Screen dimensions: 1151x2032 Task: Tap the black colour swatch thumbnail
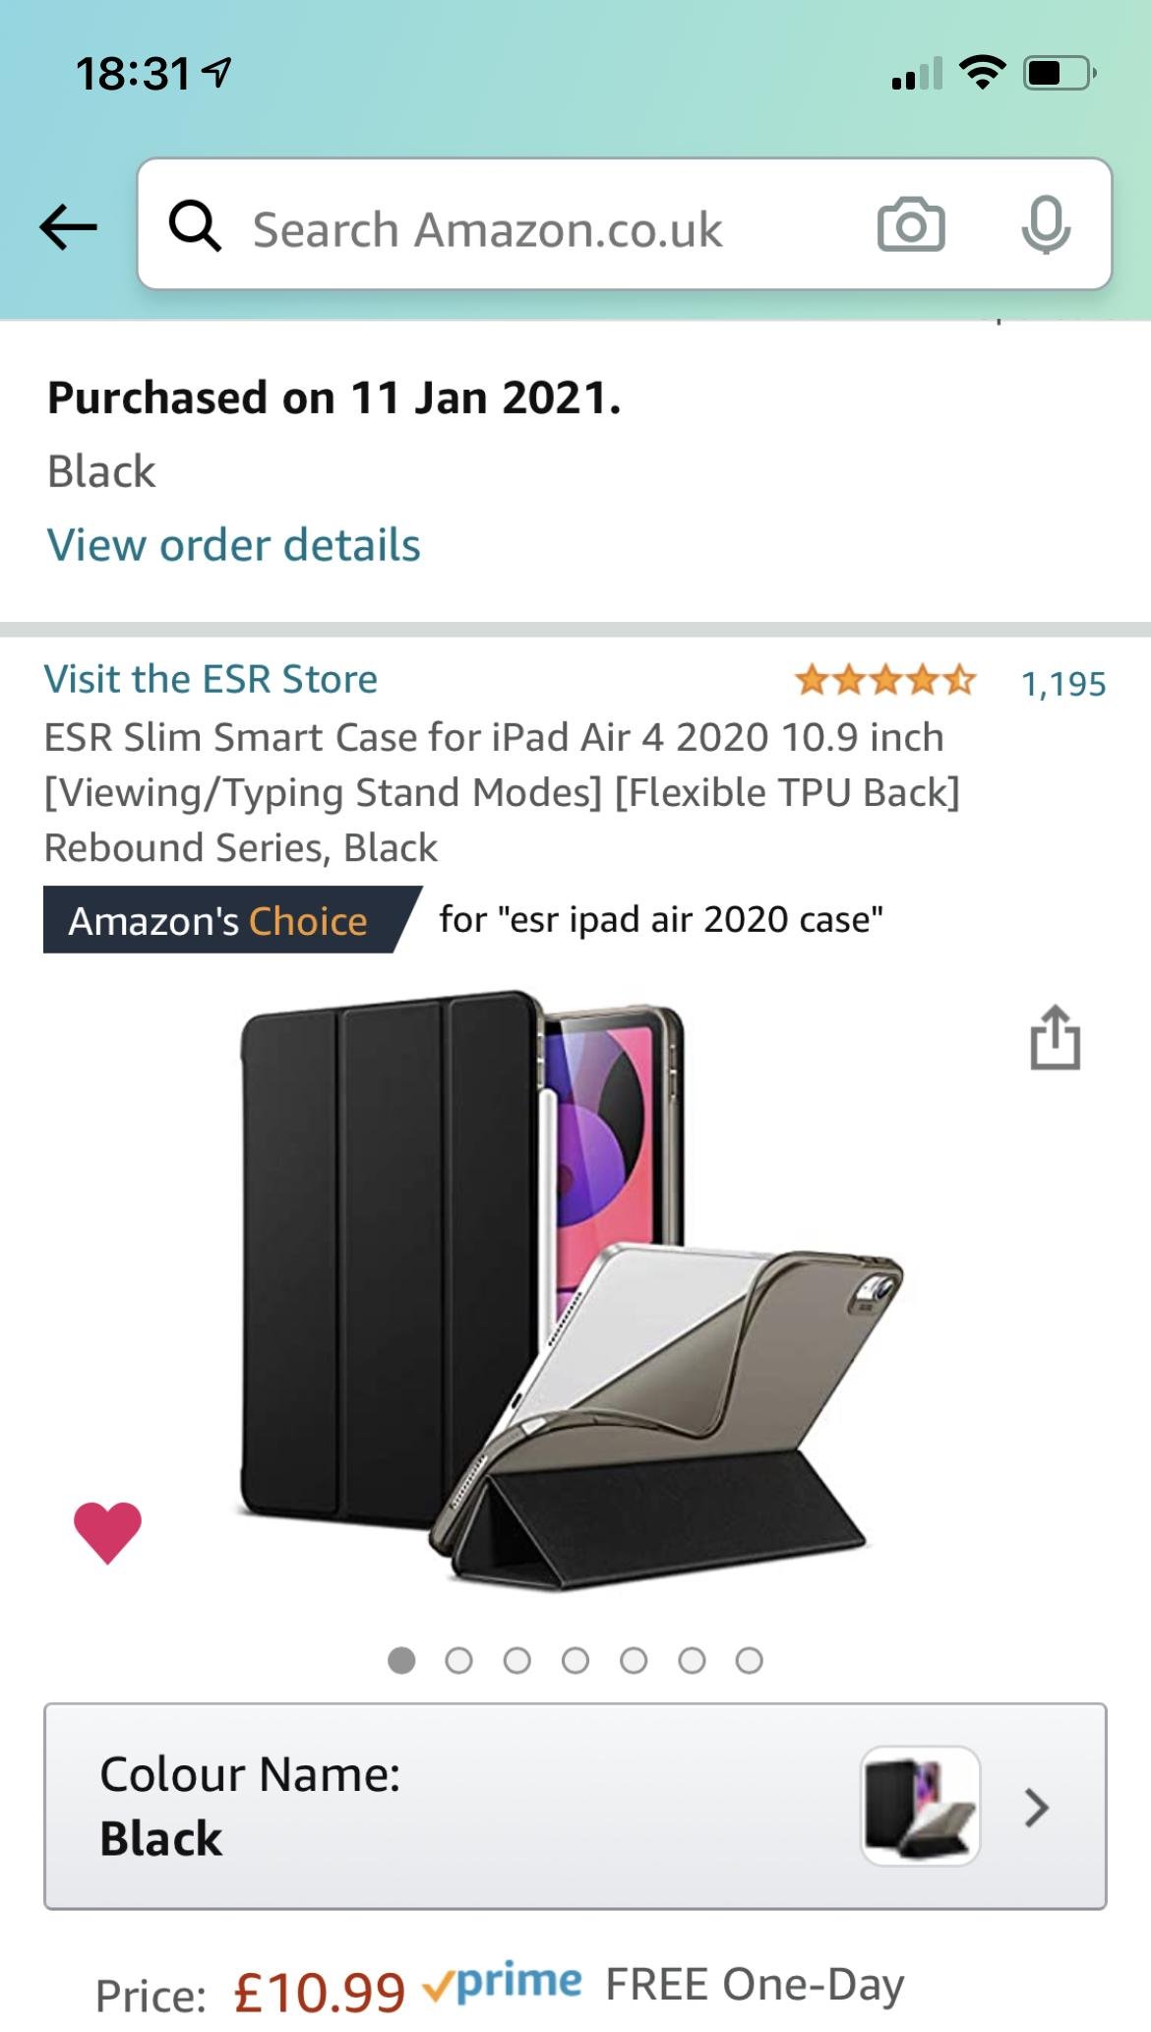(x=921, y=1807)
